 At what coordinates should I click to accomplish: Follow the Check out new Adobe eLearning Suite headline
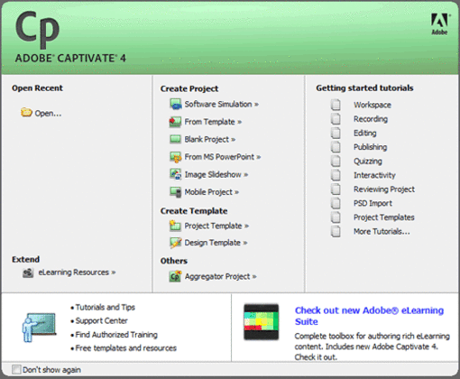[369, 316]
